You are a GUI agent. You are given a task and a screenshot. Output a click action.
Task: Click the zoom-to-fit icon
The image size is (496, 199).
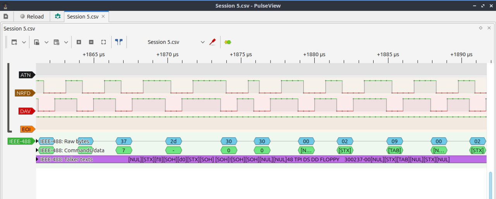tap(103, 42)
